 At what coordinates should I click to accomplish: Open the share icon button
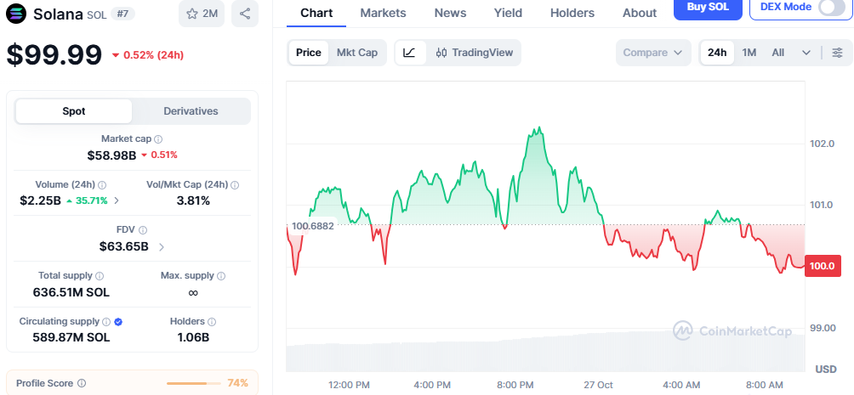point(245,14)
